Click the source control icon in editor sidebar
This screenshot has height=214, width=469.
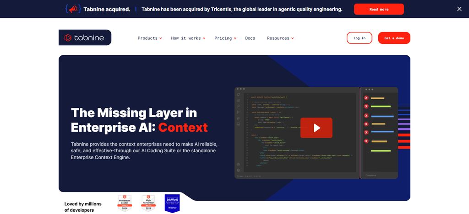tap(238, 112)
